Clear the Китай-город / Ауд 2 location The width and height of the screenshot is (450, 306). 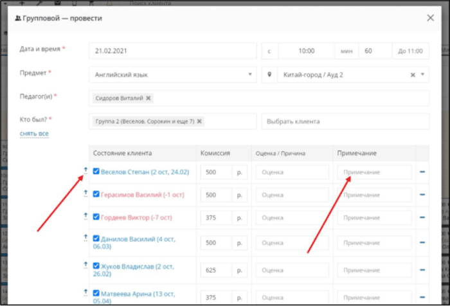[413, 75]
